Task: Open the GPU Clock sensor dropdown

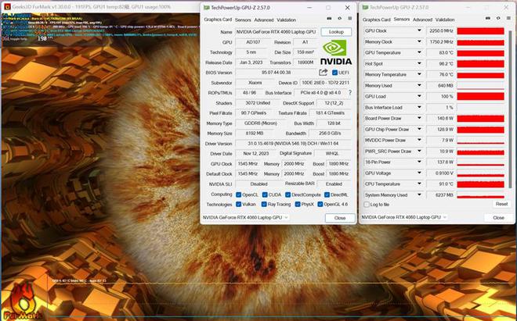Action: (x=419, y=30)
